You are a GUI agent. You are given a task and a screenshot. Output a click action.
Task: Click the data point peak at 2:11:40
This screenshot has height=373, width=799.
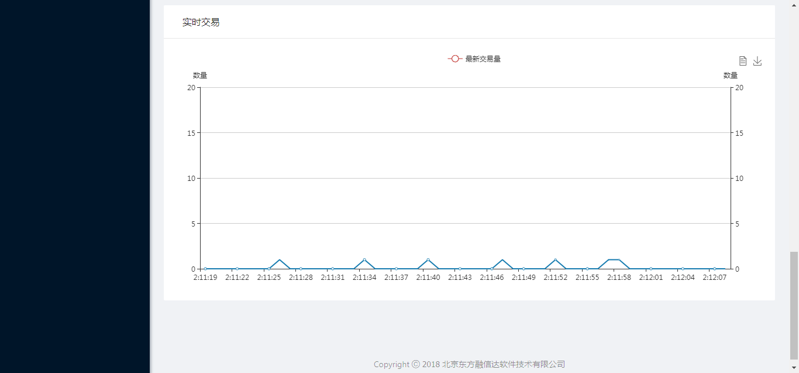[x=428, y=260]
